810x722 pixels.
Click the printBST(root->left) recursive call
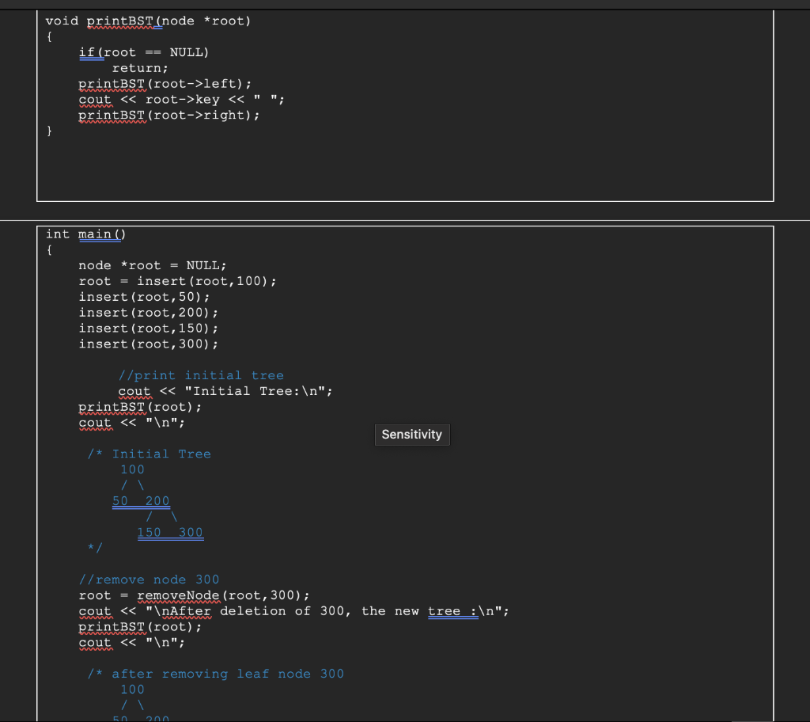tap(164, 83)
